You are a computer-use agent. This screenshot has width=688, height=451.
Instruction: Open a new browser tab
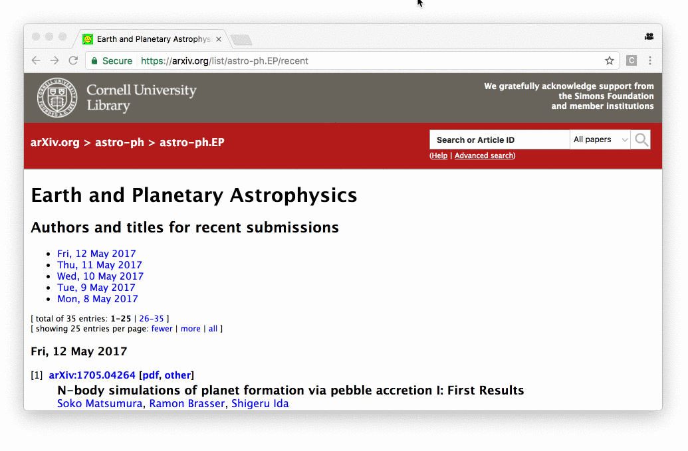pyautogui.click(x=241, y=40)
